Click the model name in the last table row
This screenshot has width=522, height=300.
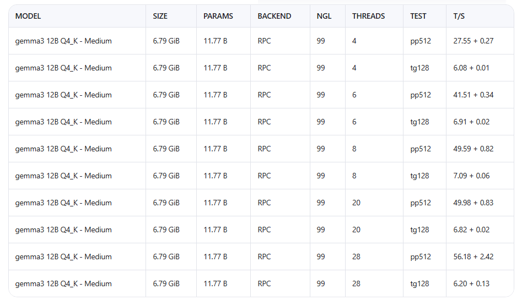(x=63, y=283)
